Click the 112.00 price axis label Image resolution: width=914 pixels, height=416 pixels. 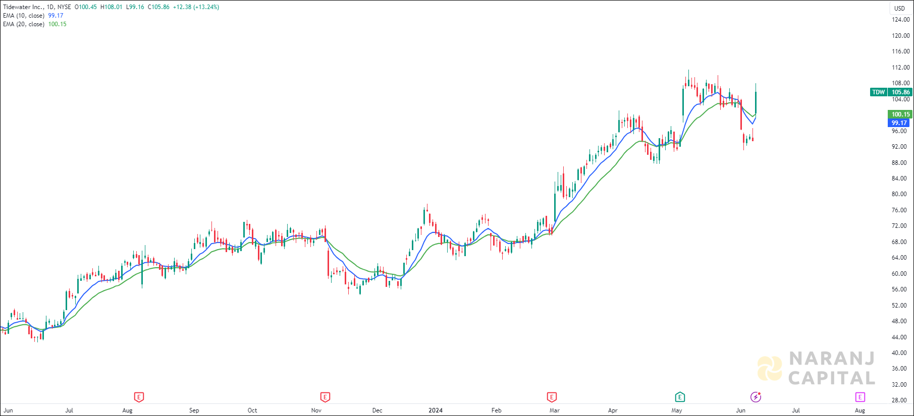[900, 68]
